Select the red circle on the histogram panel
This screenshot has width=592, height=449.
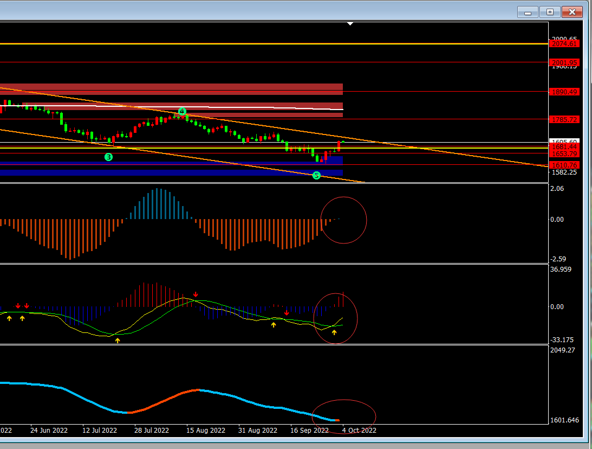pos(344,220)
